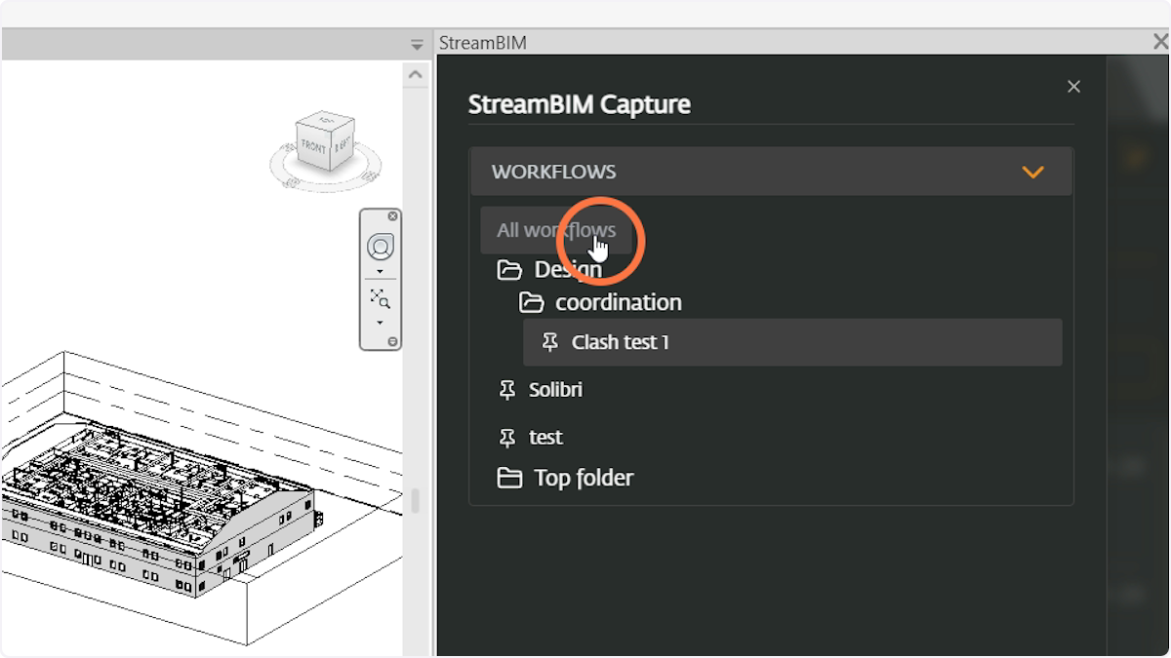The width and height of the screenshot is (1171, 658).
Task: Click the top face of the ViewCube
Action: (x=327, y=121)
